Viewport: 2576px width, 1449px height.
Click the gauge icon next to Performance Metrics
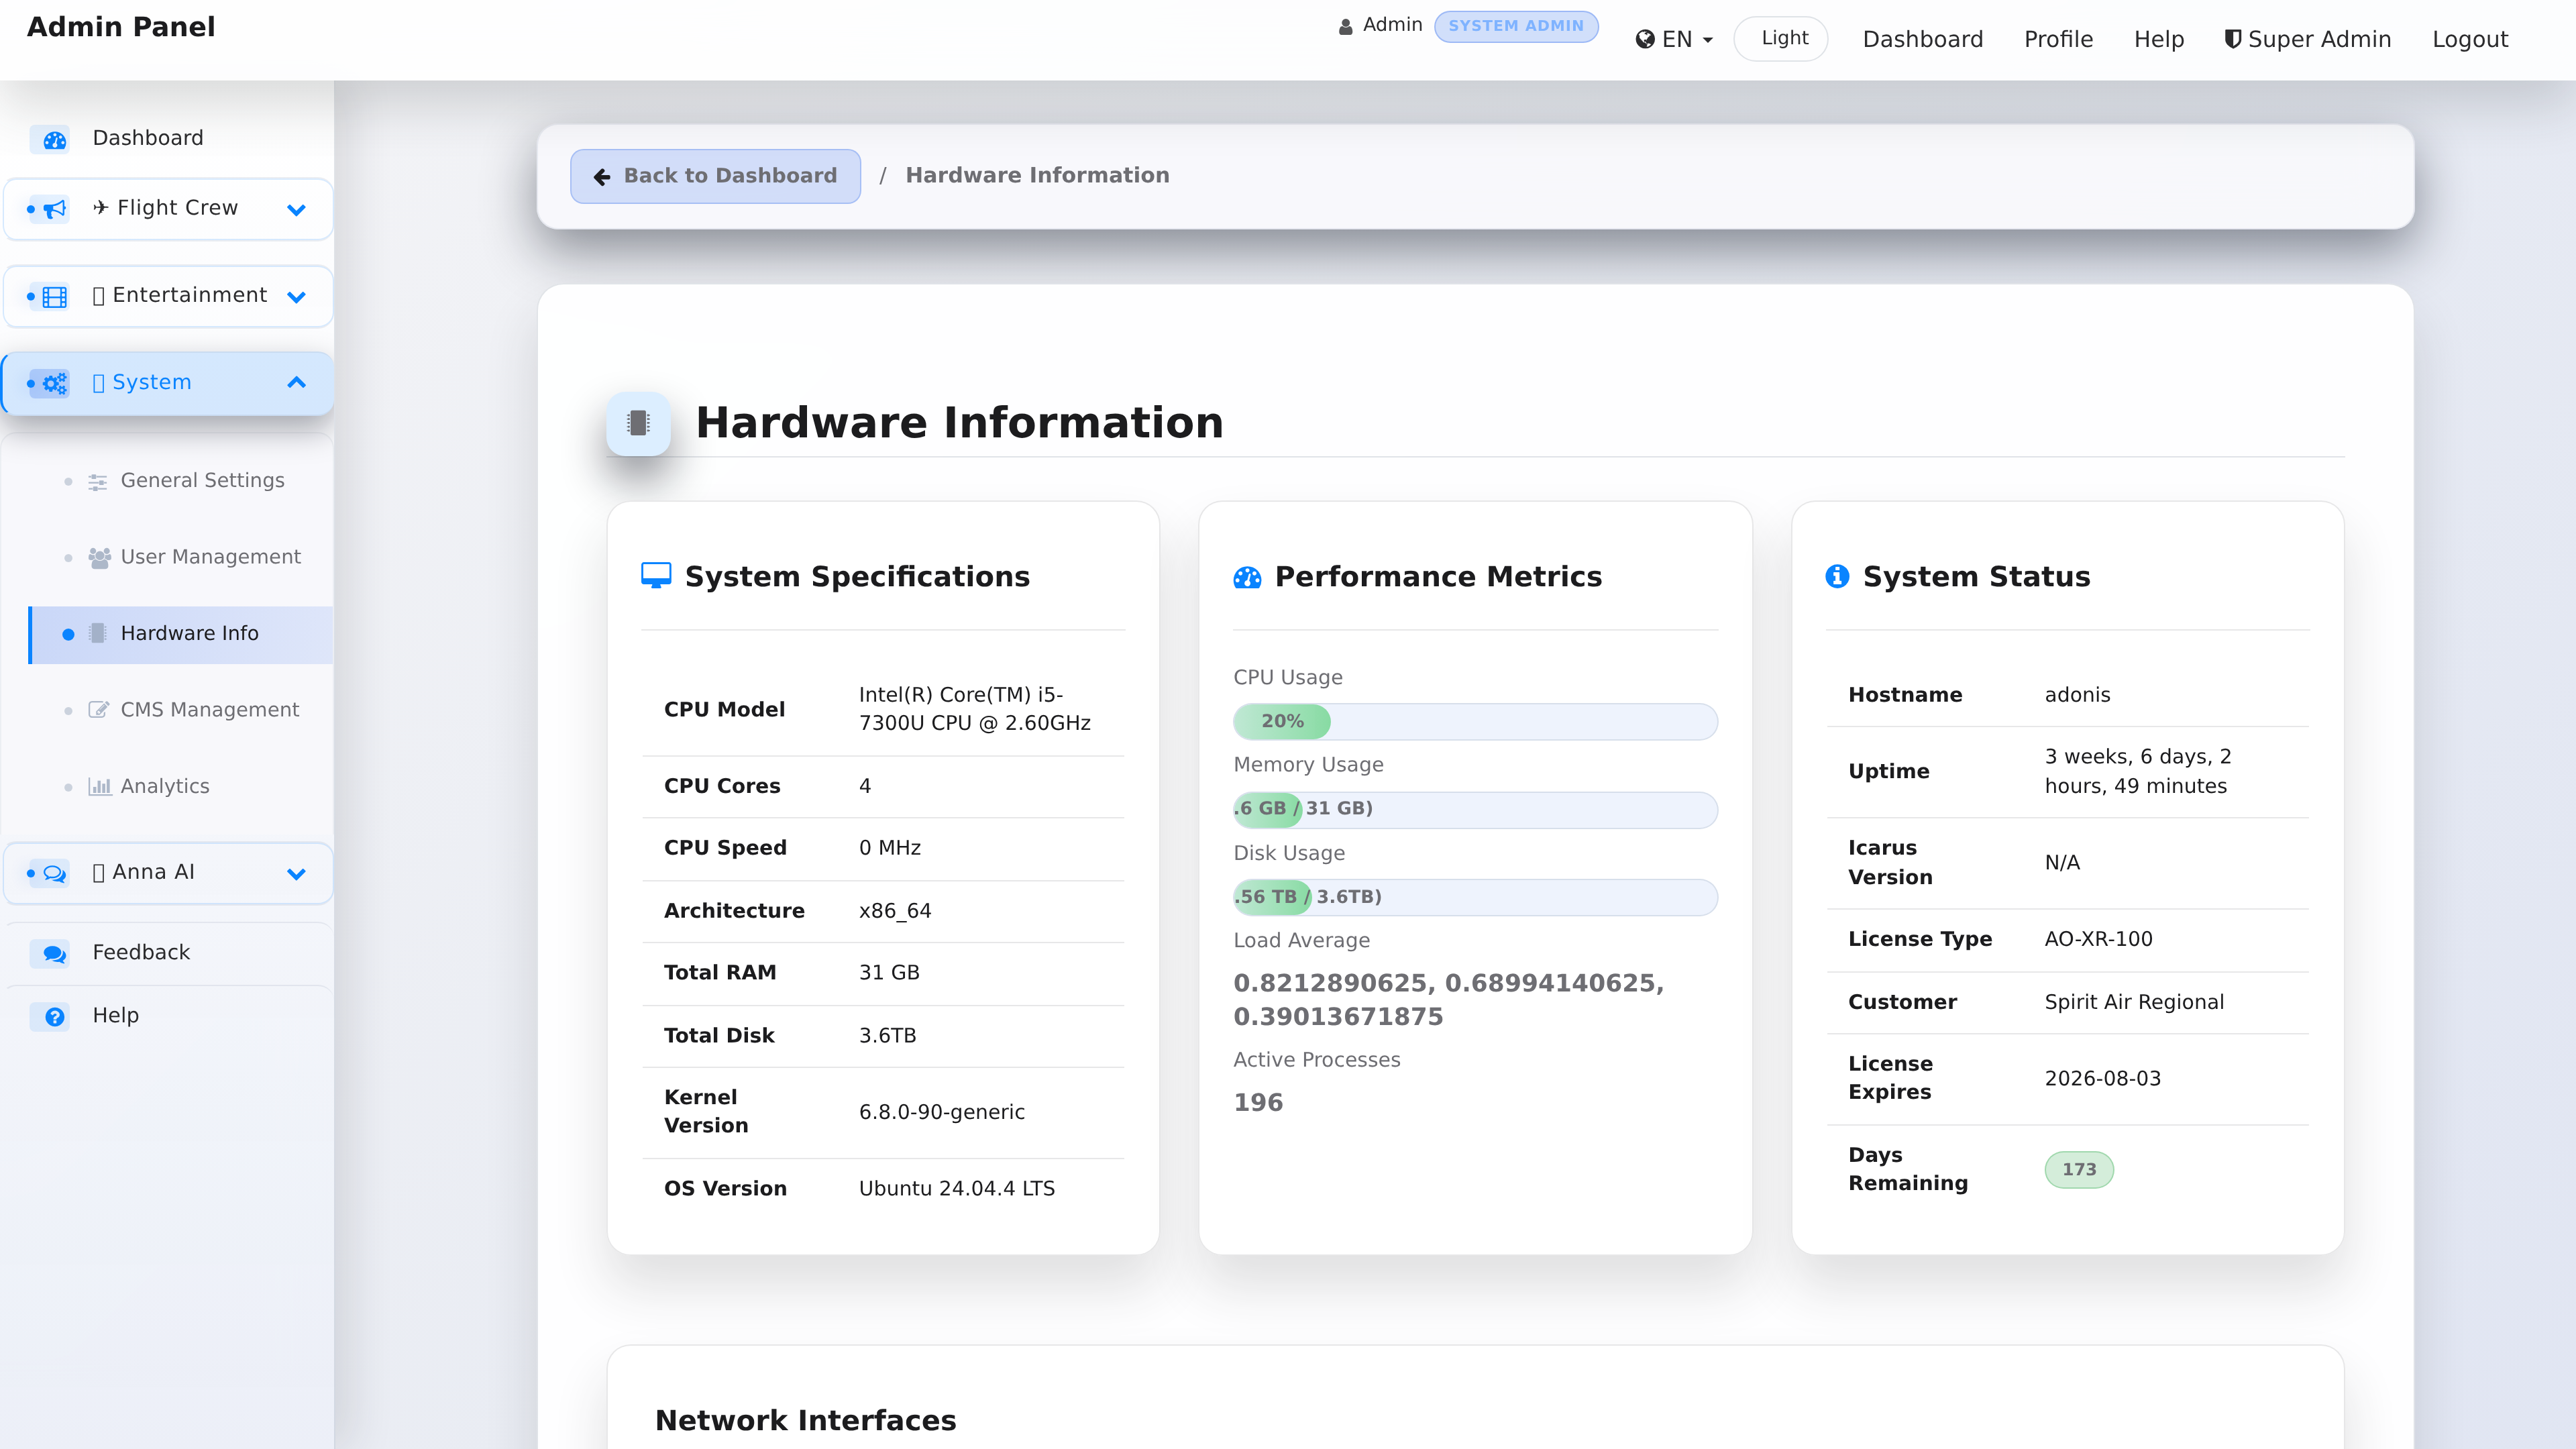pos(1247,578)
